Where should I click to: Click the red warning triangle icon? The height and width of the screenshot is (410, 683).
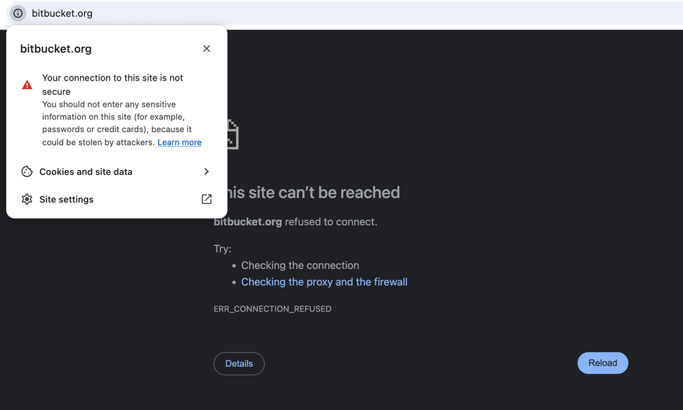27,85
